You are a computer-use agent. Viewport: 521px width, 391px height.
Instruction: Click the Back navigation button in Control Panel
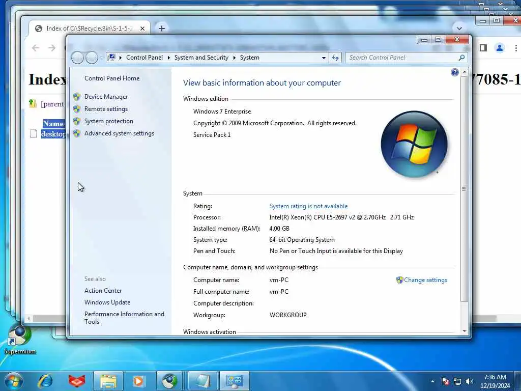tap(77, 58)
